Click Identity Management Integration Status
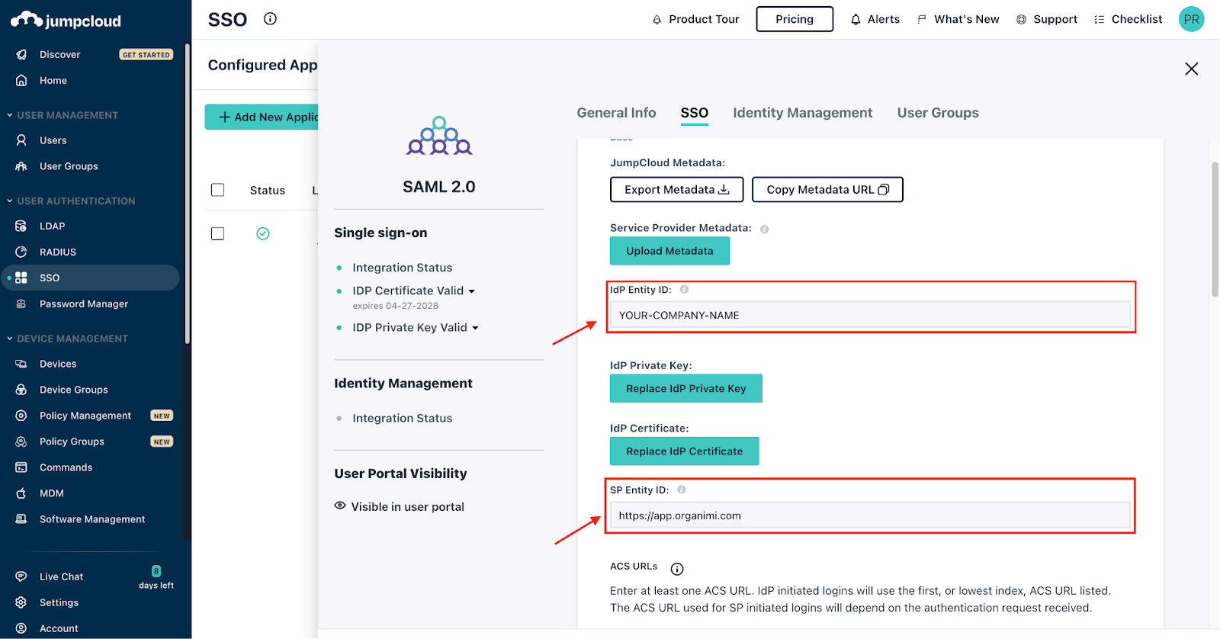Viewport: 1220px width, 639px height. (x=402, y=418)
